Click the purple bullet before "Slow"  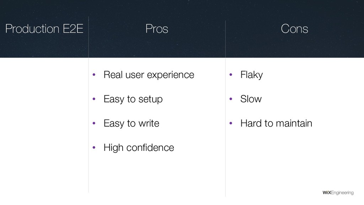point(230,99)
